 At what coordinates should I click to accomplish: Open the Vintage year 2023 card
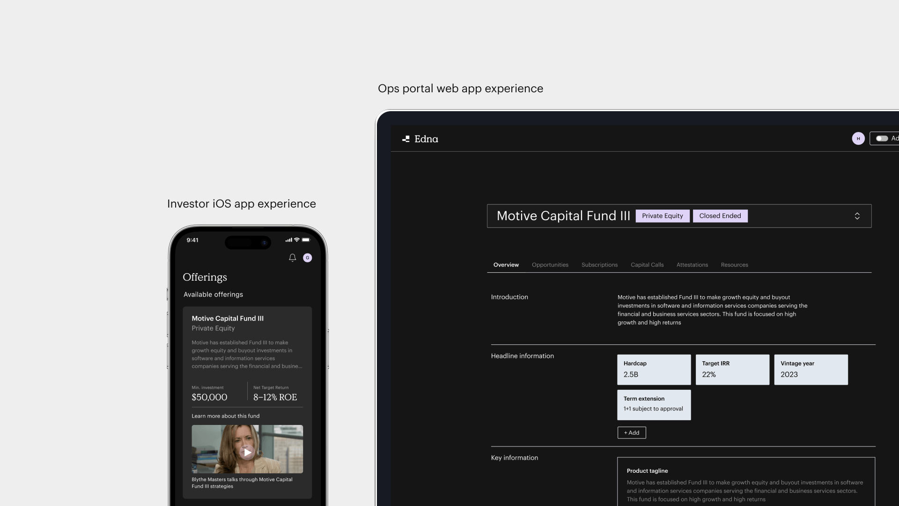click(811, 370)
